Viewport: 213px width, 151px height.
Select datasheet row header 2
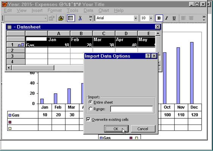pyautogui.click(x=16, y=50)
